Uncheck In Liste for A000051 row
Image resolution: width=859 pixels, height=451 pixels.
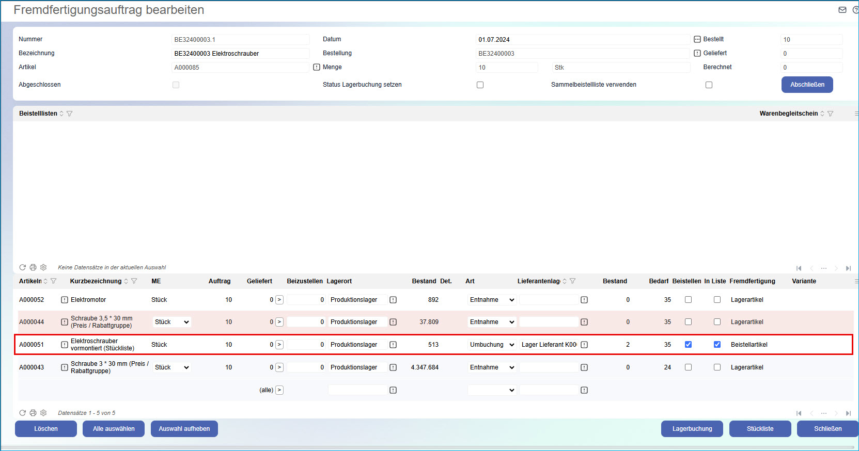[717, 345]
